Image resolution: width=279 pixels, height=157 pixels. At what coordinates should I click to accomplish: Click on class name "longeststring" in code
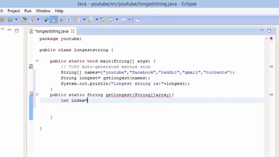coord(91,50)
